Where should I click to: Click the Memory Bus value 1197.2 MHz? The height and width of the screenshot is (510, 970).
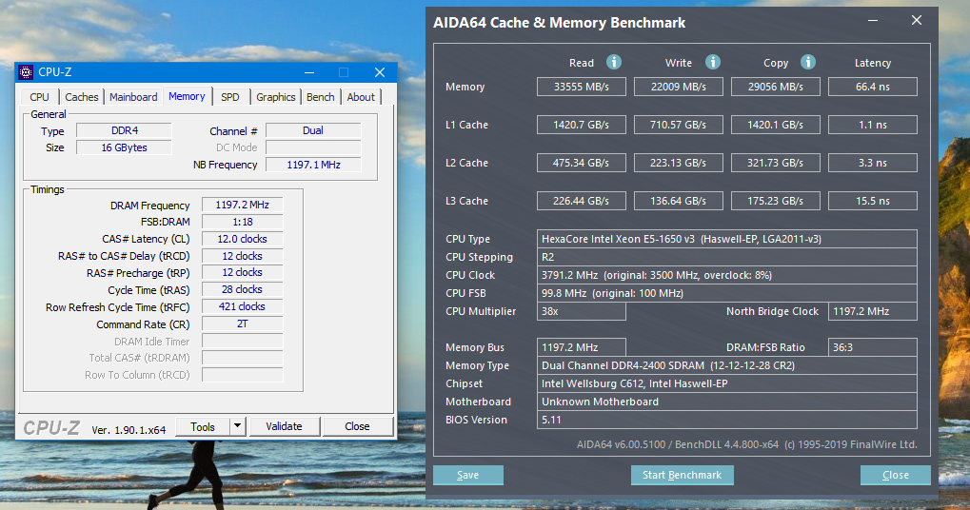pos(582,347)
